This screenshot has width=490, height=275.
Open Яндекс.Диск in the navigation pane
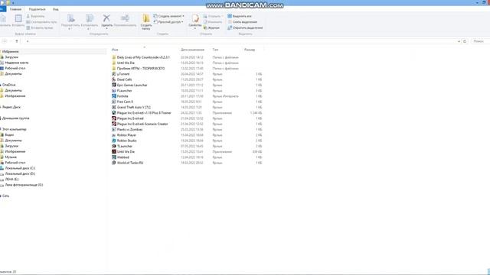click(x=11, y=107)
